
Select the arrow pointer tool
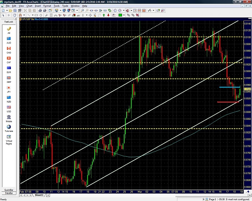[x=3, y=15]
